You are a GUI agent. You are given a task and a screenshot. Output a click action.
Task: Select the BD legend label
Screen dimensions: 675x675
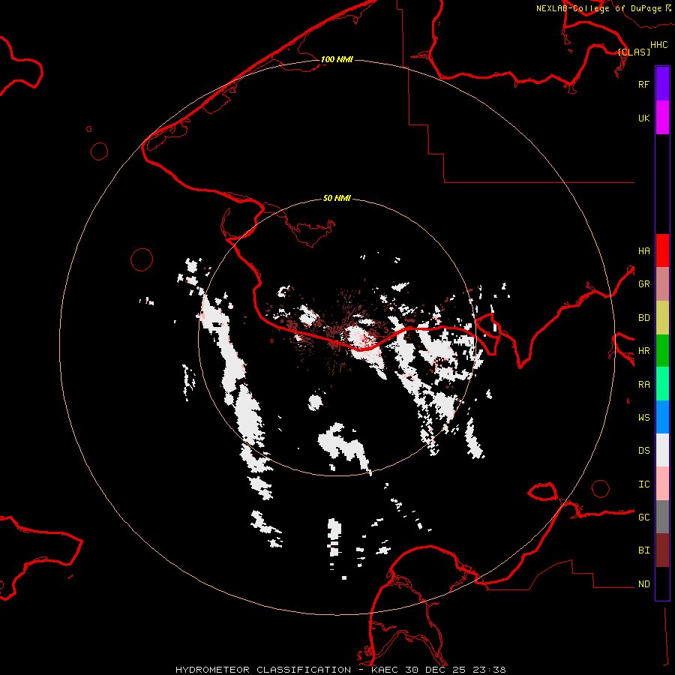(643, 317)
